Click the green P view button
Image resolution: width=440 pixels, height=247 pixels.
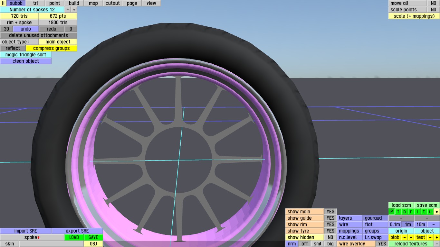point(392,212)
